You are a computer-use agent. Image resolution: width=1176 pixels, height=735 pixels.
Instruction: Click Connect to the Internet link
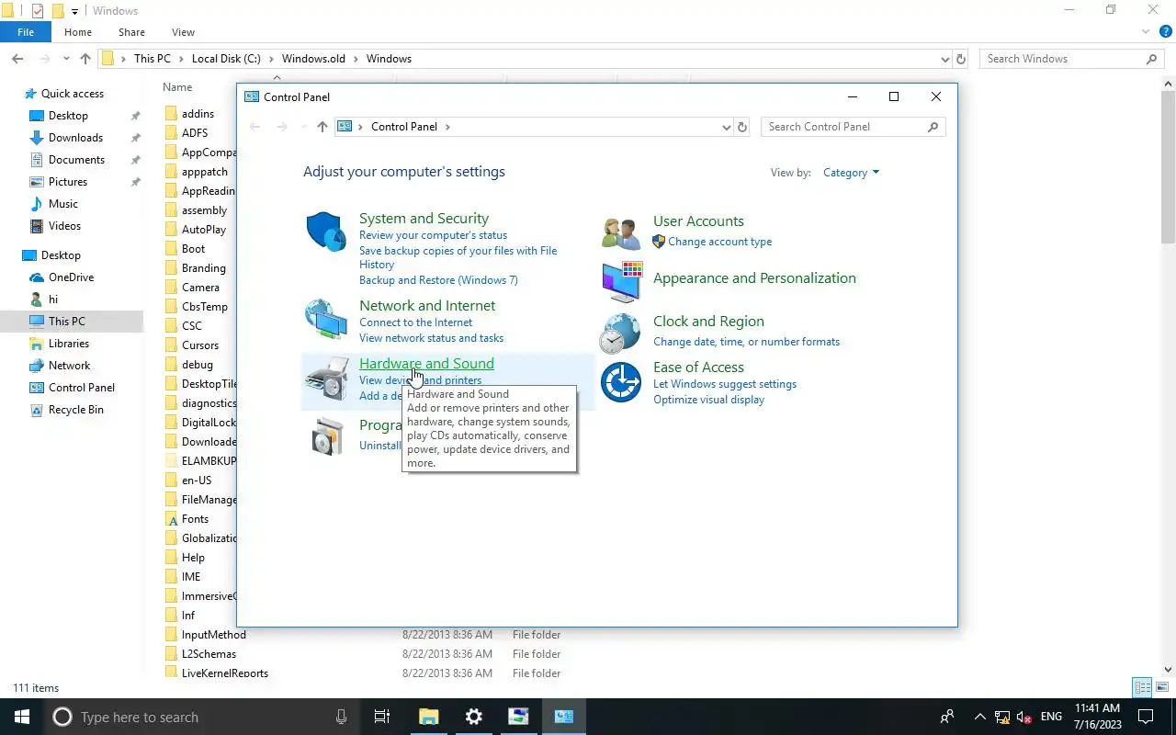point(415,322)
